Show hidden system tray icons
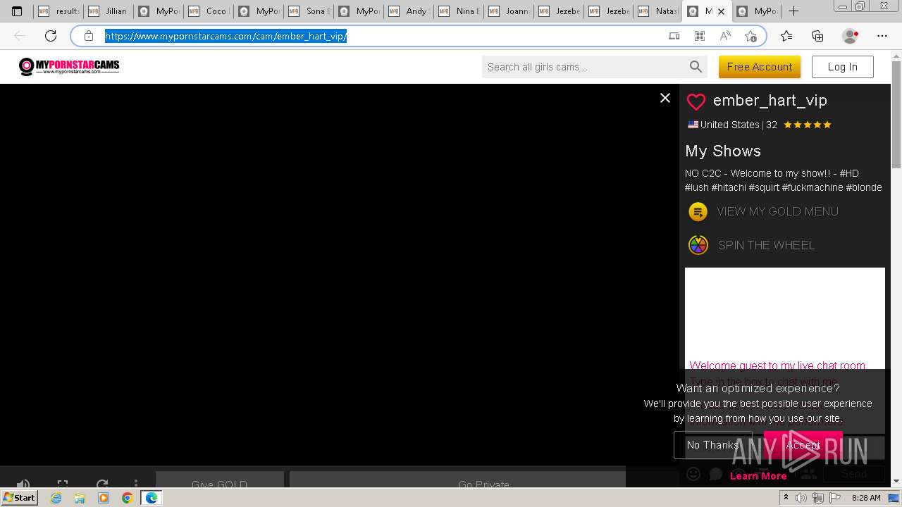 coord(786,498)
